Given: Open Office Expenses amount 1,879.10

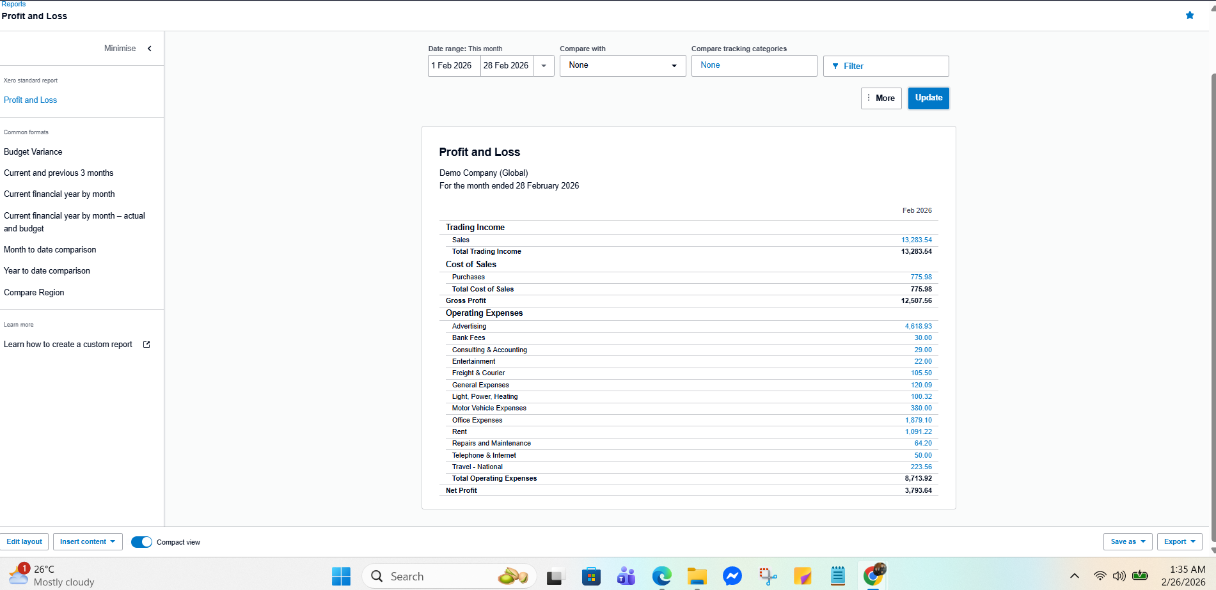Looking at the screenshot, I should 918,421.
